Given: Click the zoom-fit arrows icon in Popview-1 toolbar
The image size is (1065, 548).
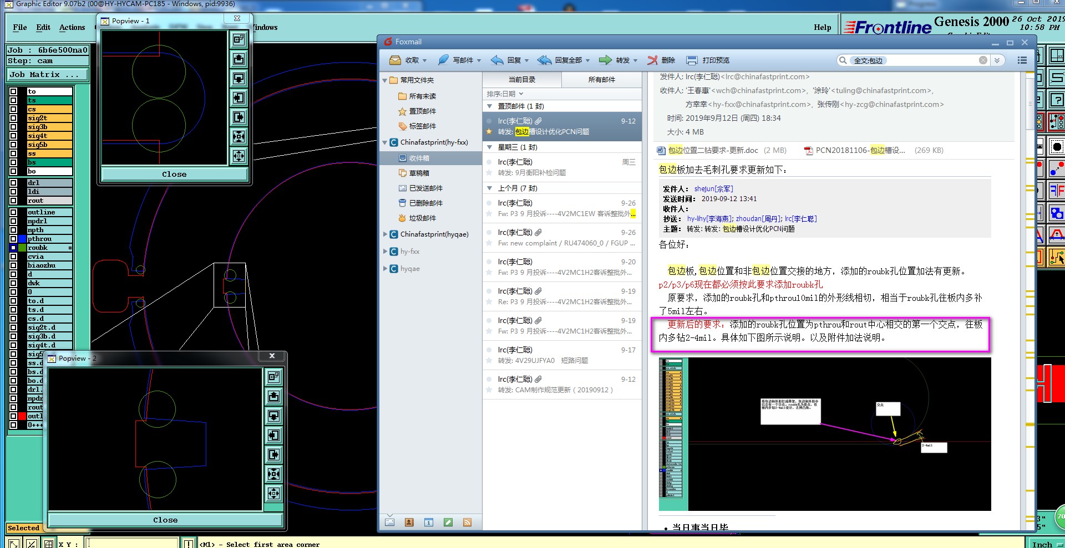Looking at the screenshot, I should (x=239, y=136).
